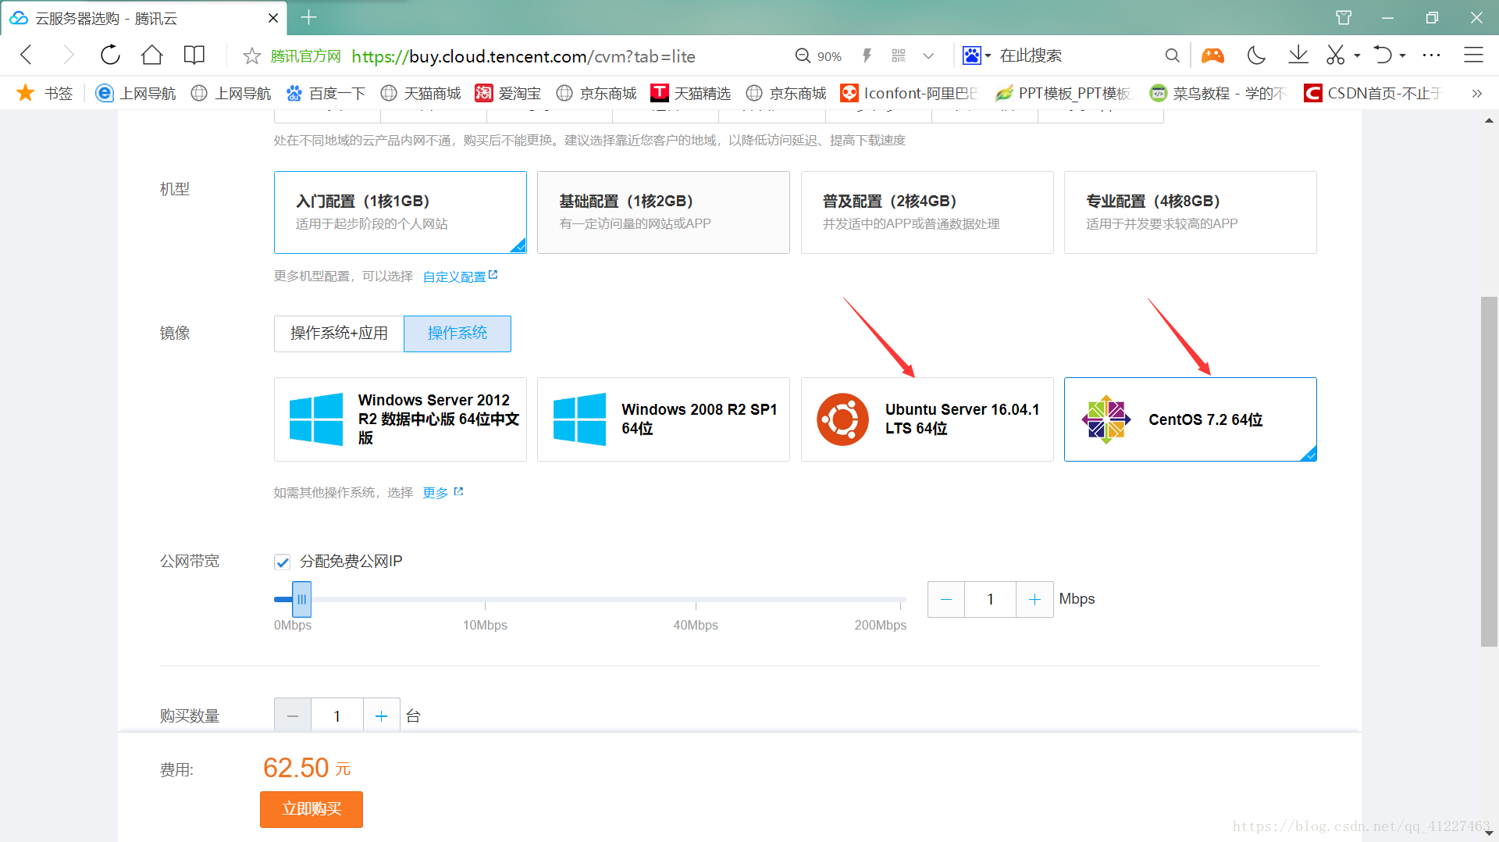This screenshot has height=842, width=1499.
Task: Open the Iconfont-阿里巴巴 bookmark
Action: [x=909, y=93]
